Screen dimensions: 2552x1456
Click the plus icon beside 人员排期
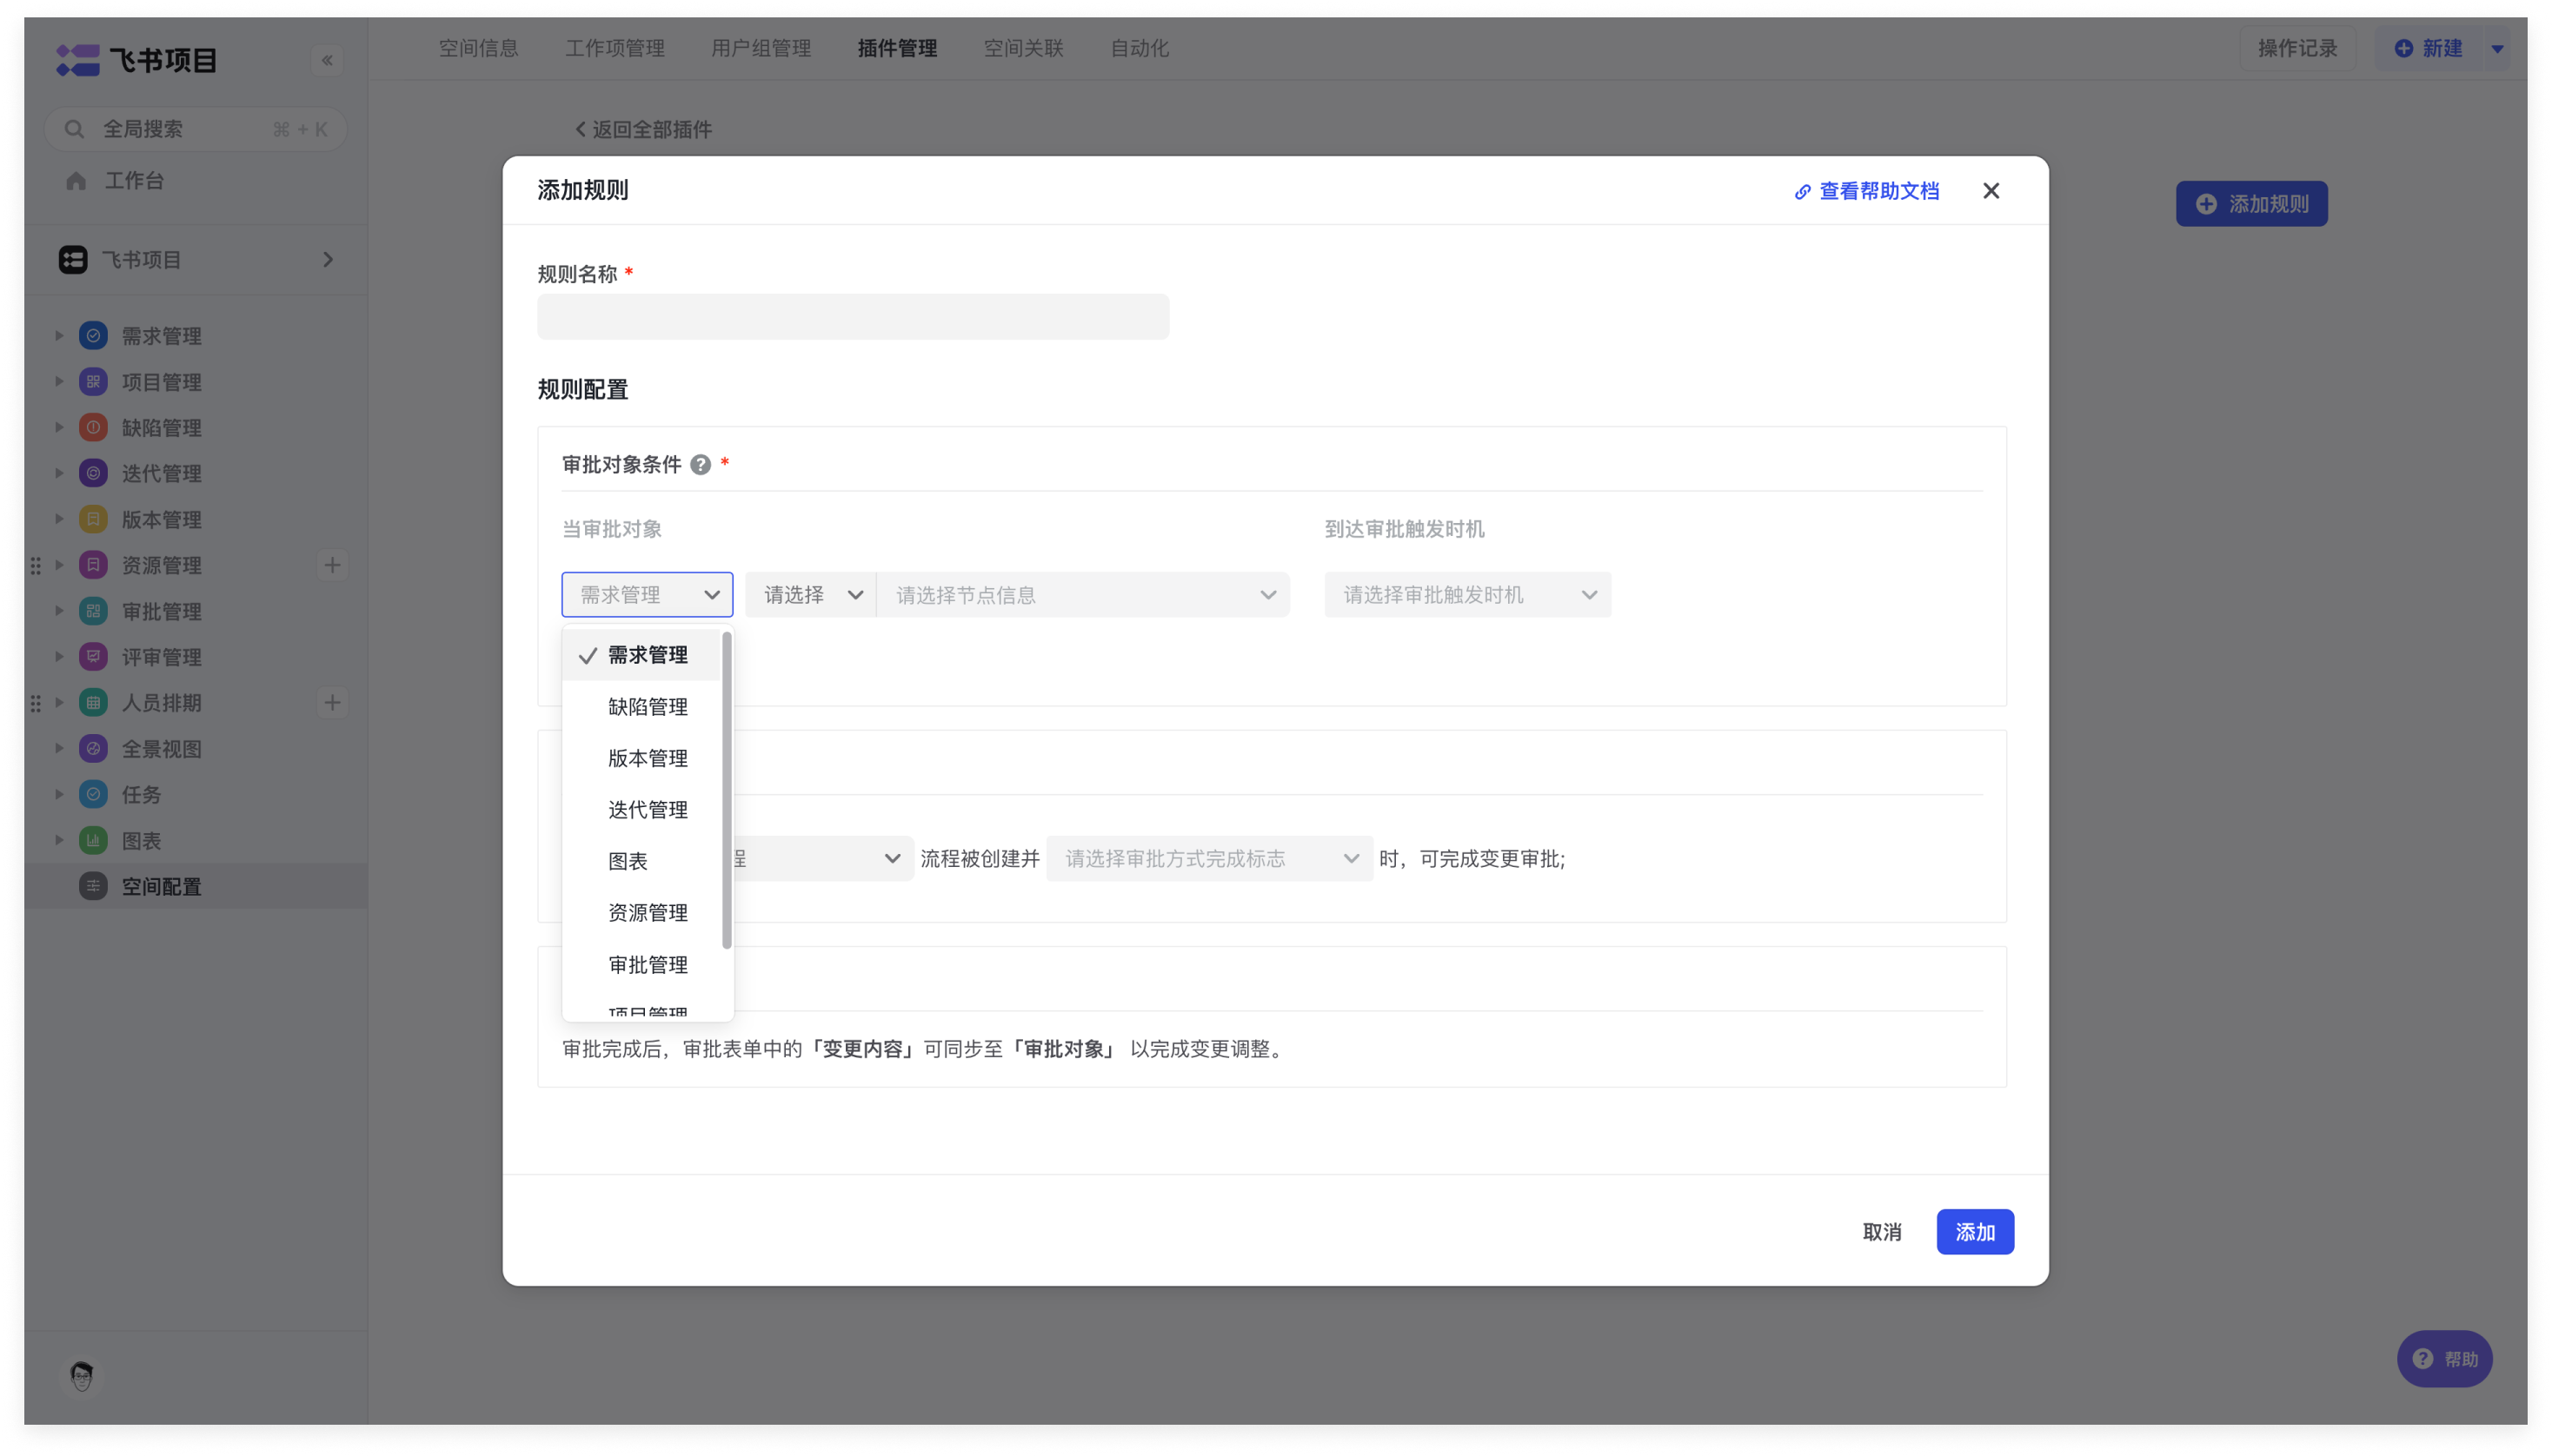coord(332,703)
